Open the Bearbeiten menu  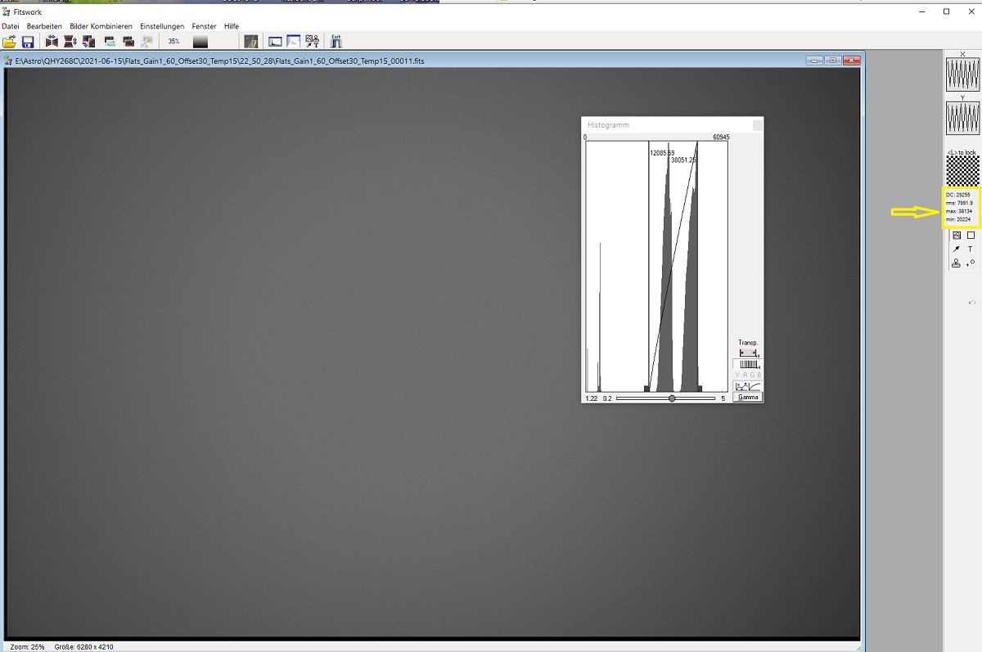click(44, 26)
